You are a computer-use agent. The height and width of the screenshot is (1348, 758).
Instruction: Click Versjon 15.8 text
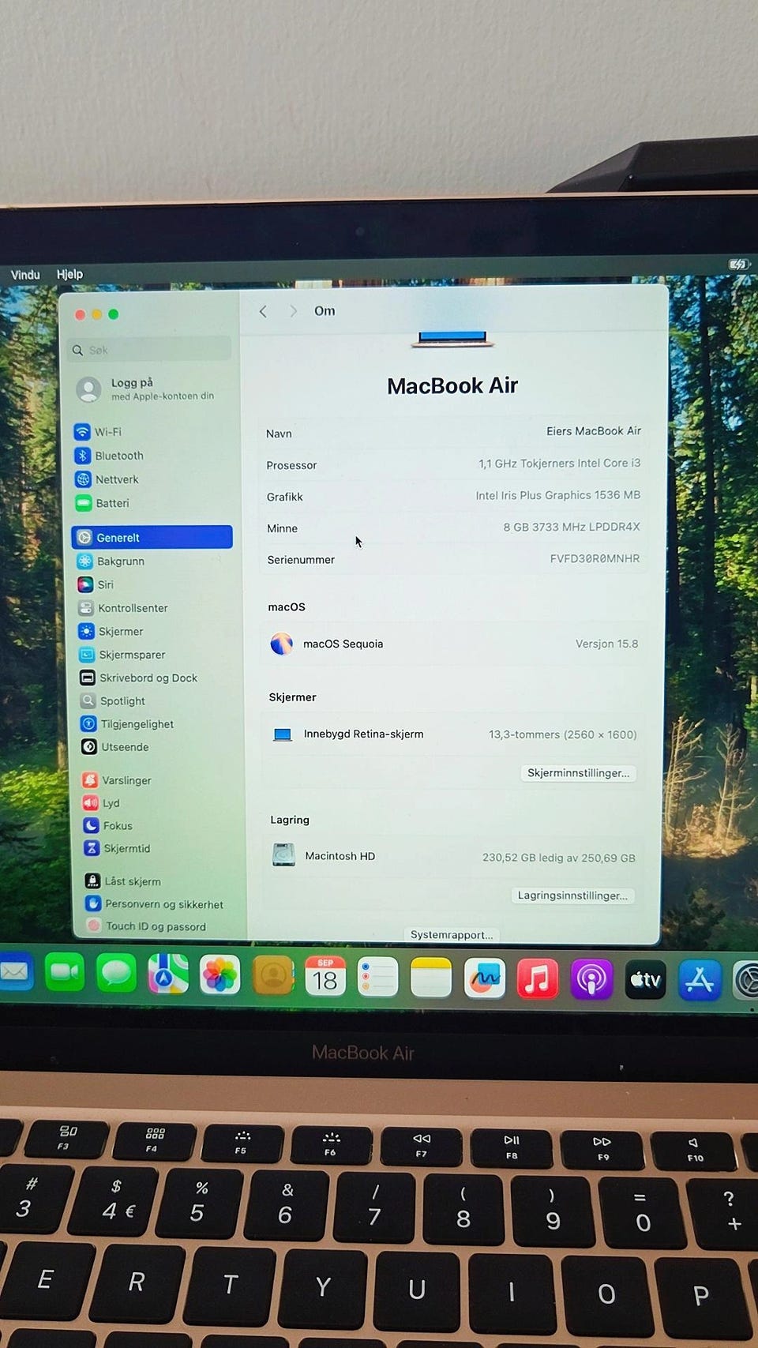(x=606, y=644)
